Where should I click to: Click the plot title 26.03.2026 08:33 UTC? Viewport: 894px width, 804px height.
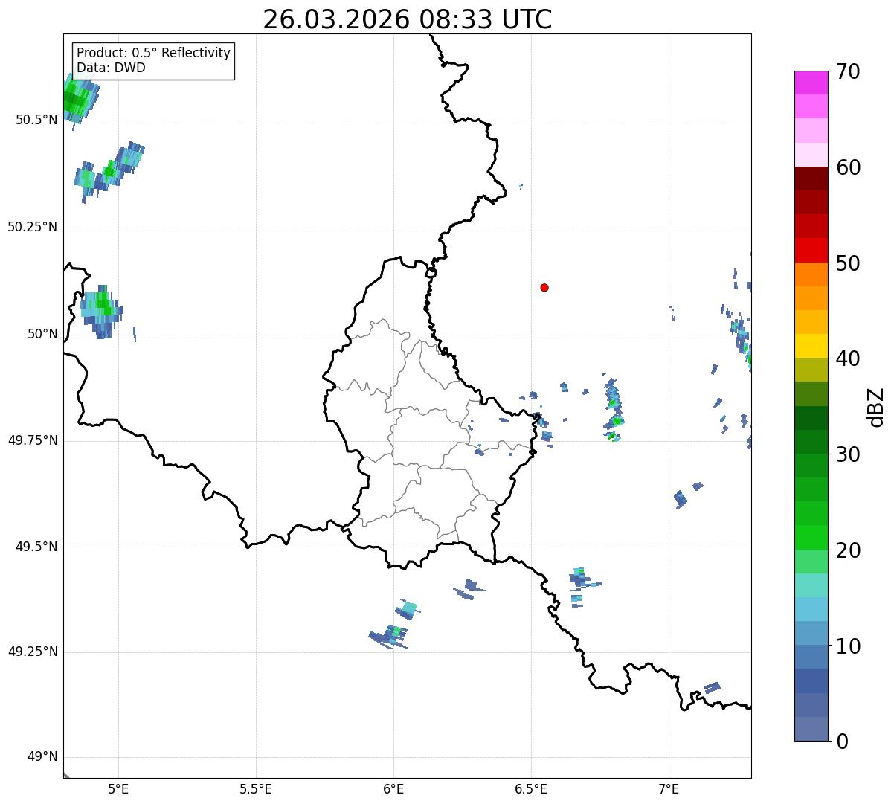coord(407,19)
